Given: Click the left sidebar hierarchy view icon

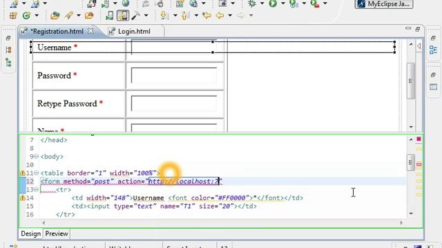Looking at the screenshot, I should point(8,50).
